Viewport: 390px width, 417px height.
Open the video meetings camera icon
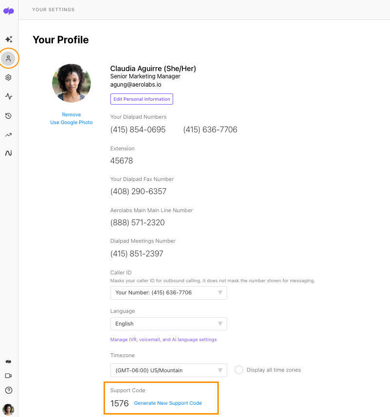coord(8,376)
